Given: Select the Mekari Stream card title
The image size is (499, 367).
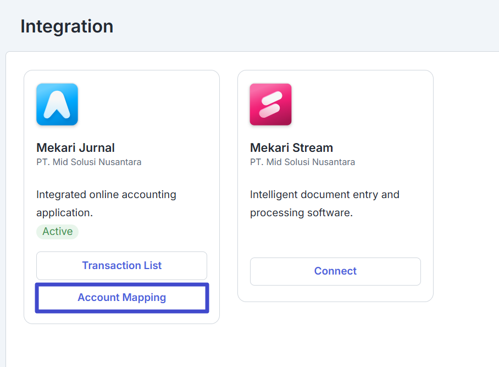Looking at the screenshot, I should [291, 148].
